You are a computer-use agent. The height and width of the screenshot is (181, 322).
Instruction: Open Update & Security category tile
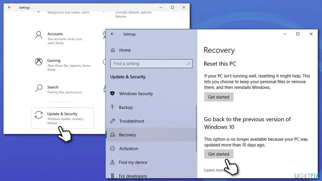pos(63,118)
